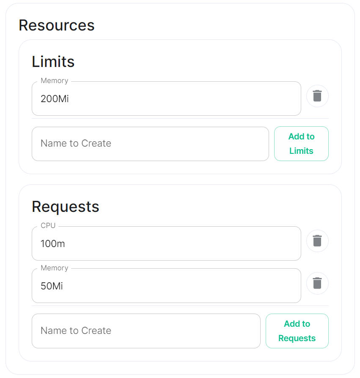Viewport: 360px width, 378px height.
Task: Remove the CPU request via trash icon
Action: 317,241
